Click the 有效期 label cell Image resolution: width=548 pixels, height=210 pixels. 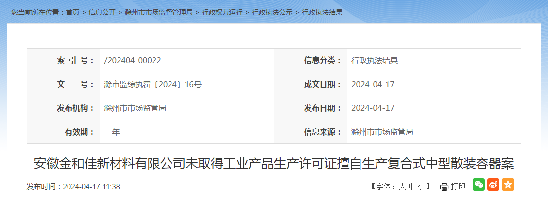coord(64,132)
